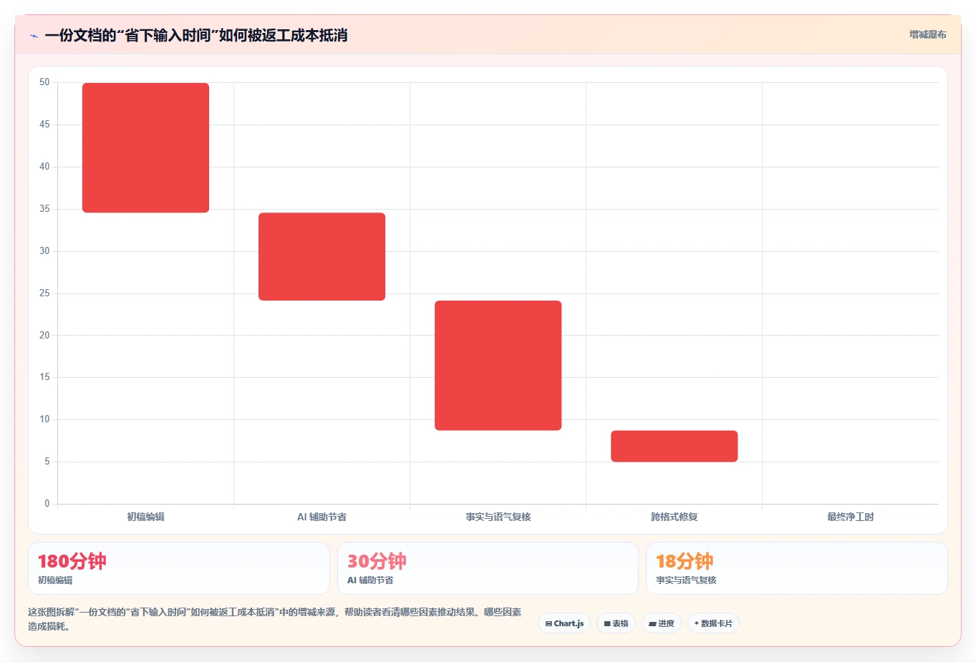Click the AI 辅助节省 axis label under the chart
The image size is (976, 662).
tap(322, 517)
